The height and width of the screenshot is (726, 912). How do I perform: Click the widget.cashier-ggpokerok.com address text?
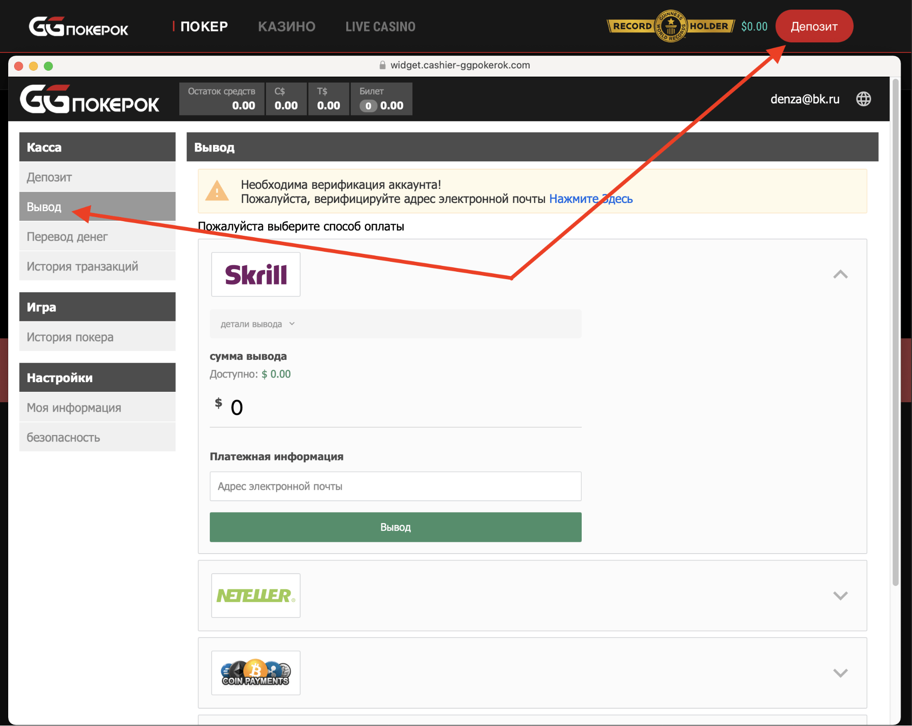[x=460, y=65]
